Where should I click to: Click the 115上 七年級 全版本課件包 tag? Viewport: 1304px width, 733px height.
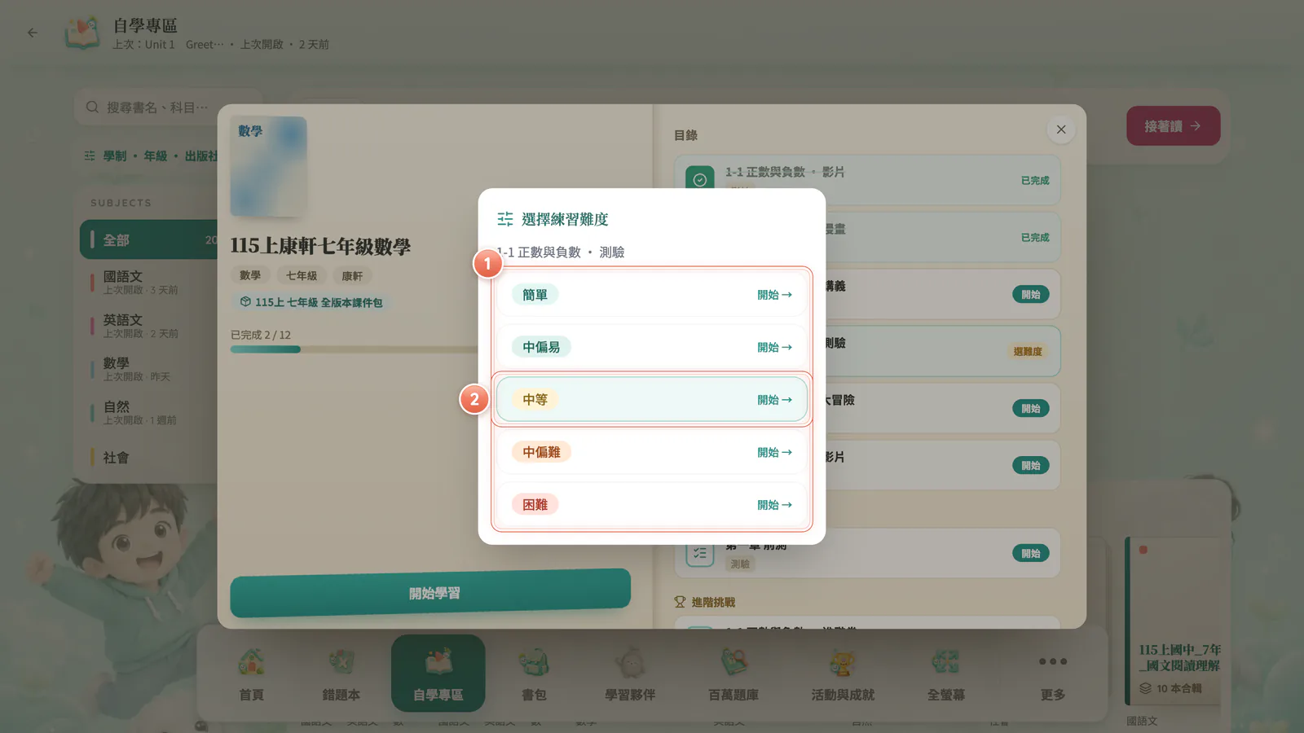pyautogui.click(x=311, y=302)
